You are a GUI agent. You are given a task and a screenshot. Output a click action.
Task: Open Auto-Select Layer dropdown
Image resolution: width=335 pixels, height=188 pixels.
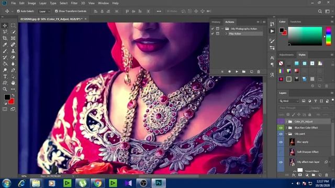(44, 11)
